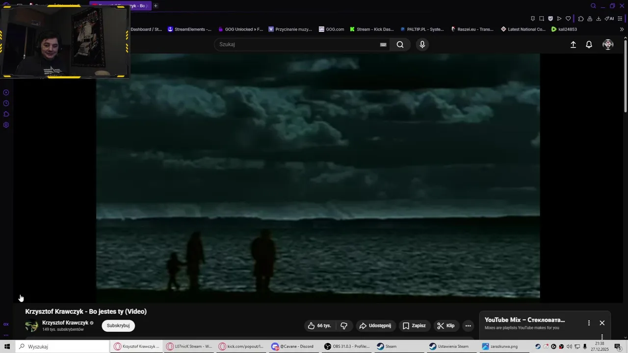
Task: Open the Dashboard / St bookmark
Action: tap(146, 29)
